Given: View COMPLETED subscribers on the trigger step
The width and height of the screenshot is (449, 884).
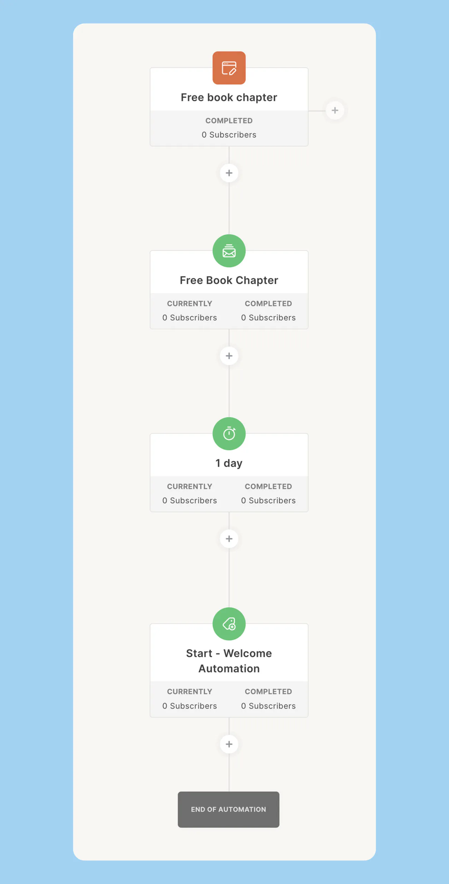Looking at the screenshot, I should point(229,128).
